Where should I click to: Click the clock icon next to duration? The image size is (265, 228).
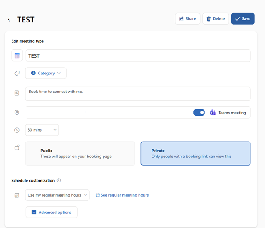point(17,130)
